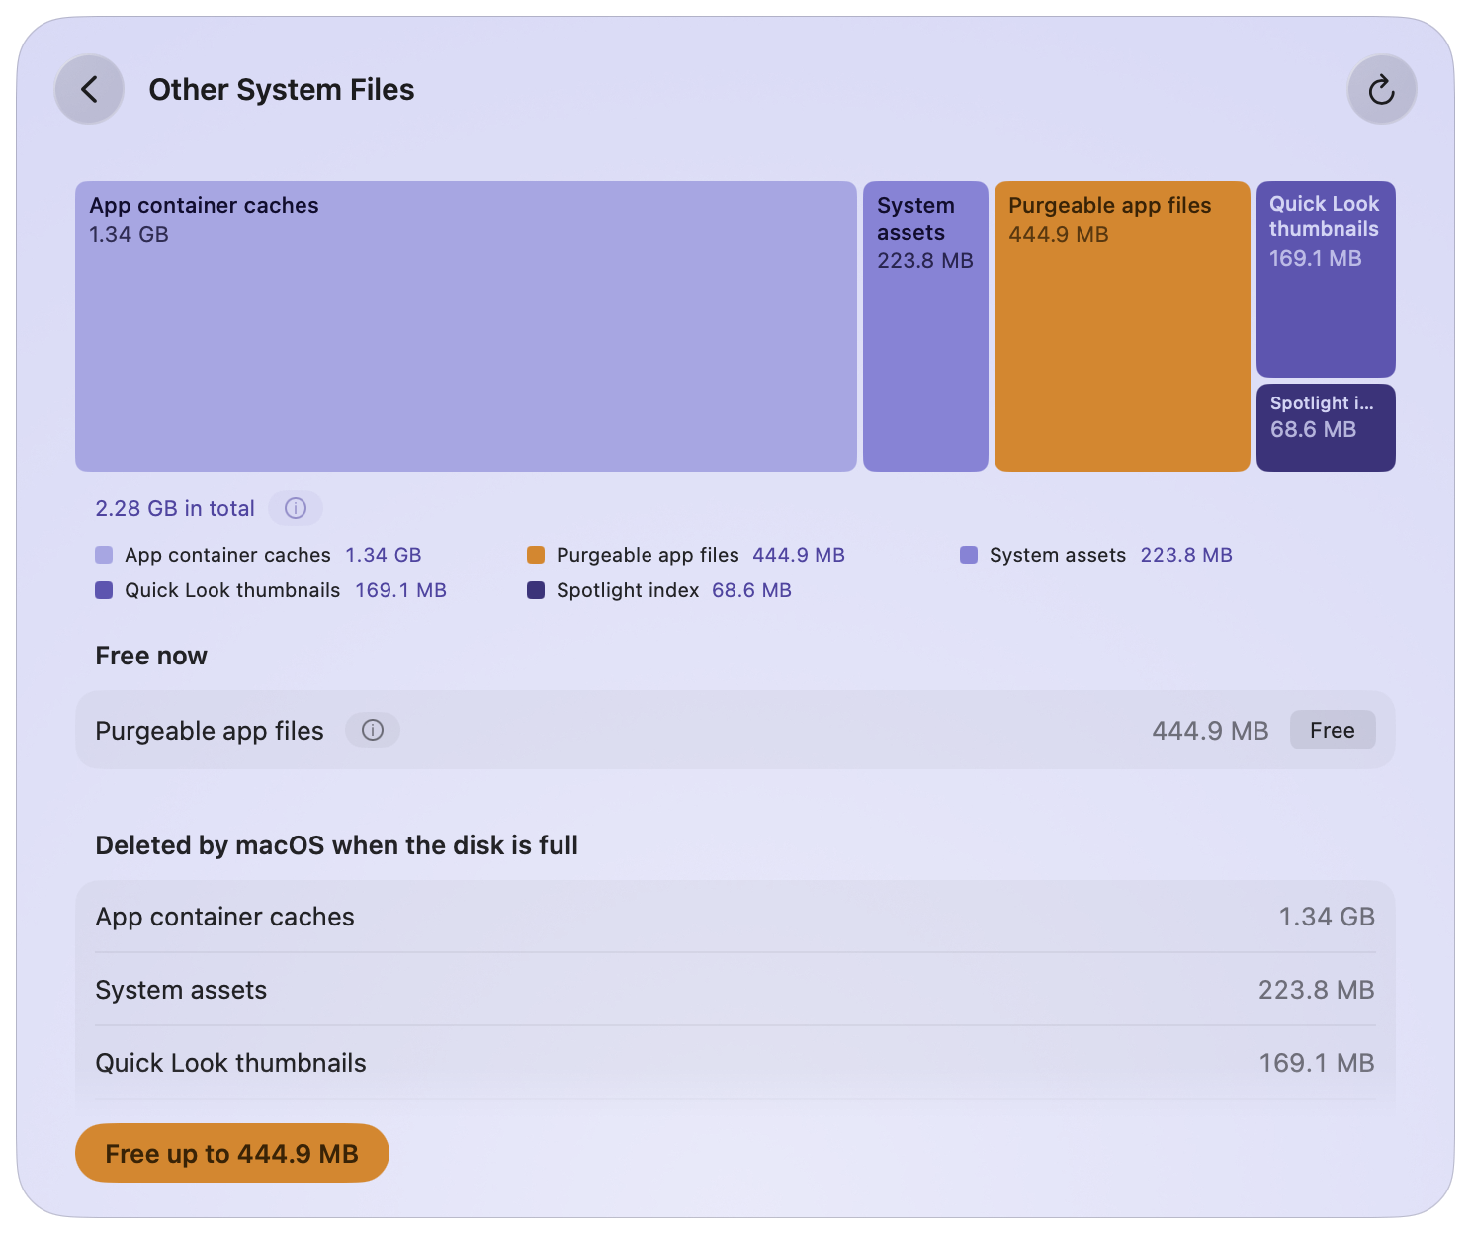Refresh the Other System Files scan
The height and width of the screenshot is (1234, 1471).
tap(1382, 89)
